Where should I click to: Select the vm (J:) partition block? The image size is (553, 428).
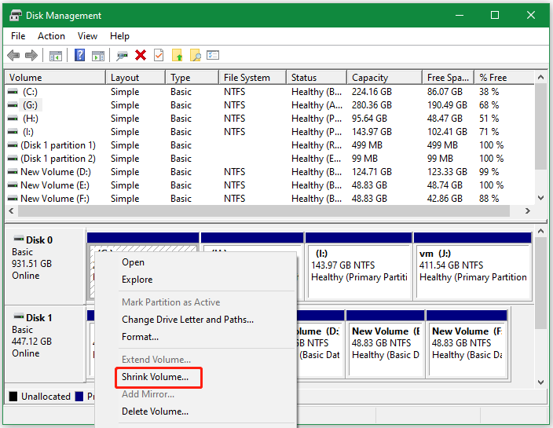pos(472,270)
